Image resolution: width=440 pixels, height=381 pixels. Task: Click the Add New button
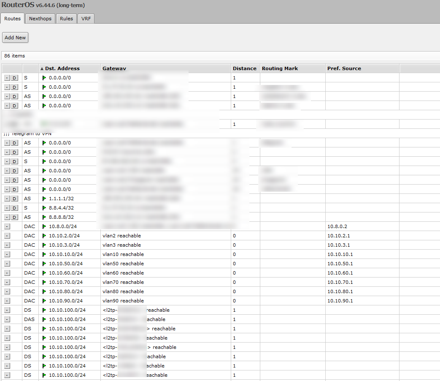15,37
